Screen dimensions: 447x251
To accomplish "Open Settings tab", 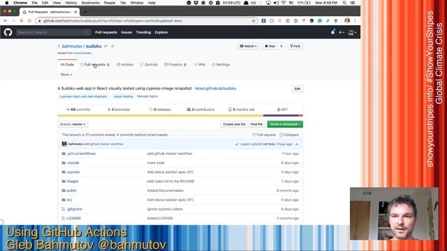I will pyautogui.click(x=221, y=65).
